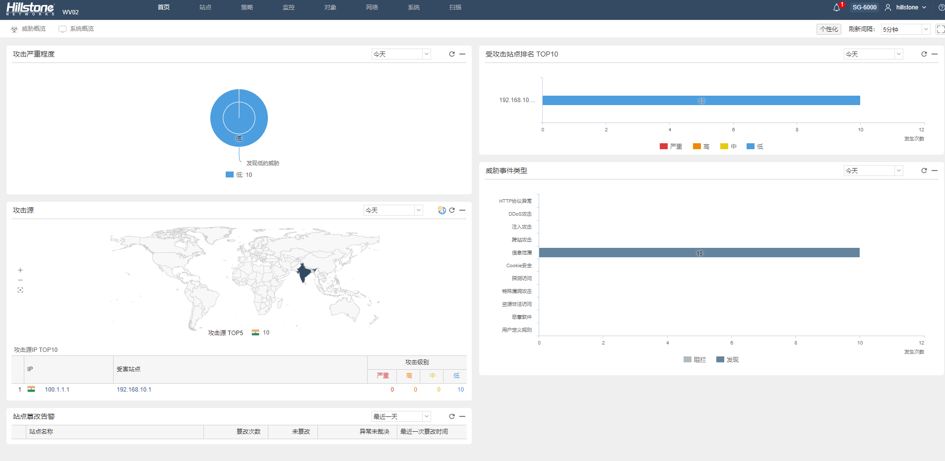The height and width of the screenshot is (461, 945).
Task: Zoom out on the attack source map
Action: 20,280
